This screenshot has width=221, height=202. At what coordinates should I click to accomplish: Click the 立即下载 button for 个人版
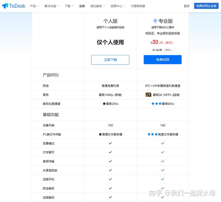[x=110, y=60]
